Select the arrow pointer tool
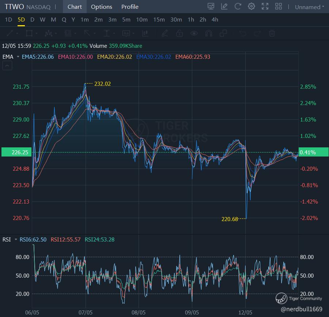 [87, 33]
